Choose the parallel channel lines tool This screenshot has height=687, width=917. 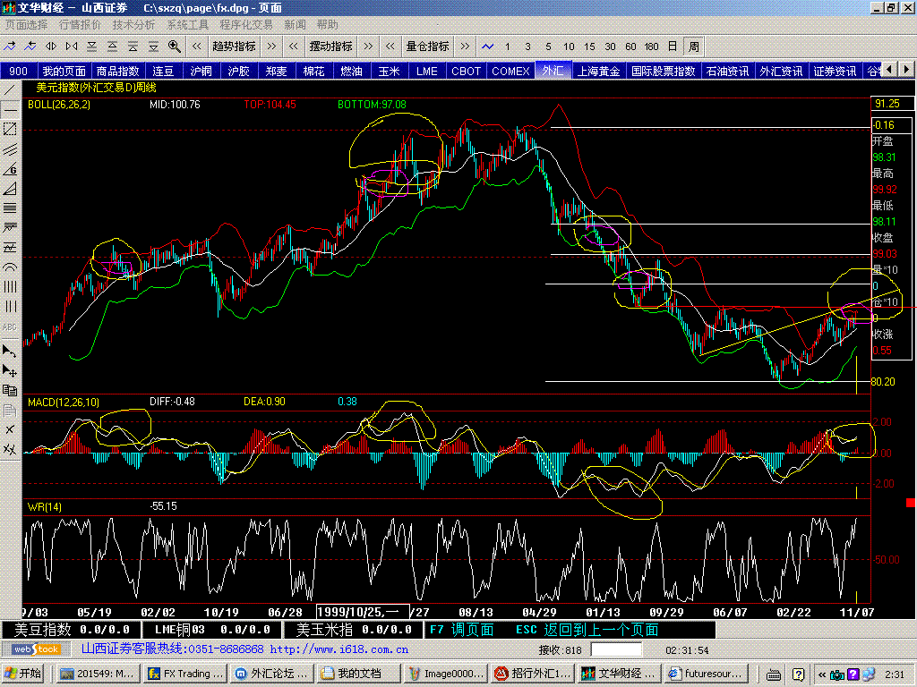coord(10,149)
